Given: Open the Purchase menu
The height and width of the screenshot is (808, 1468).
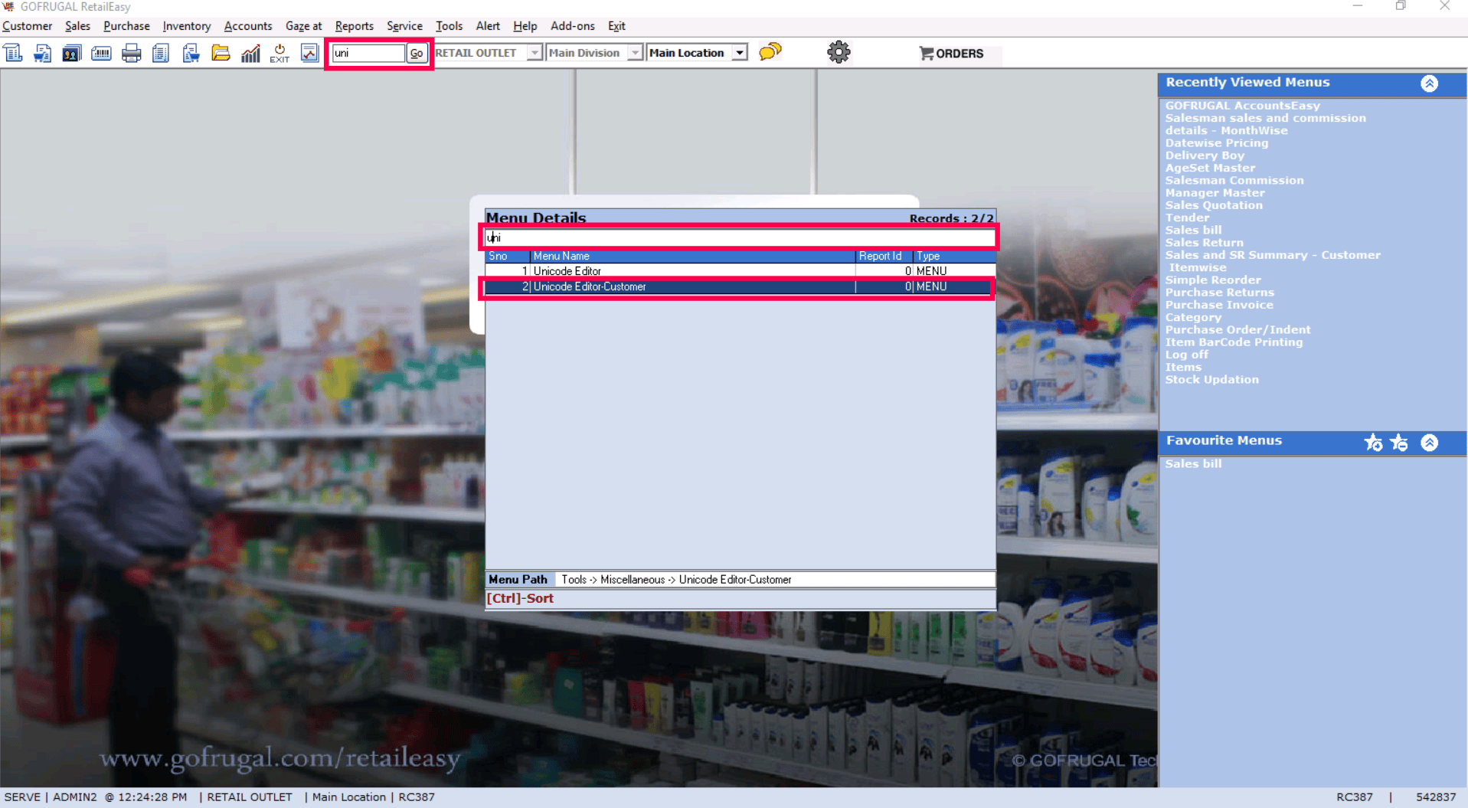Looking at the screenshot, I should tap(126, 26).
